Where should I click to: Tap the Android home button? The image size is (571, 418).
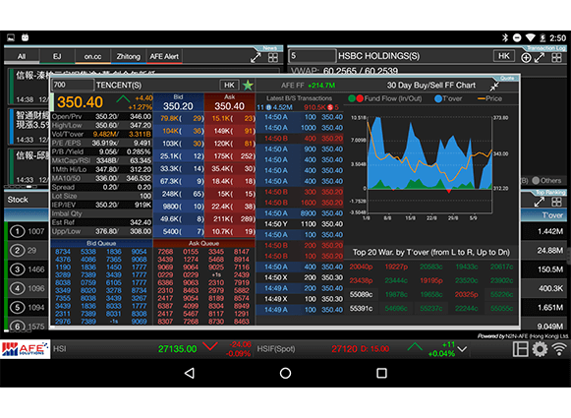tap(285, 373)
